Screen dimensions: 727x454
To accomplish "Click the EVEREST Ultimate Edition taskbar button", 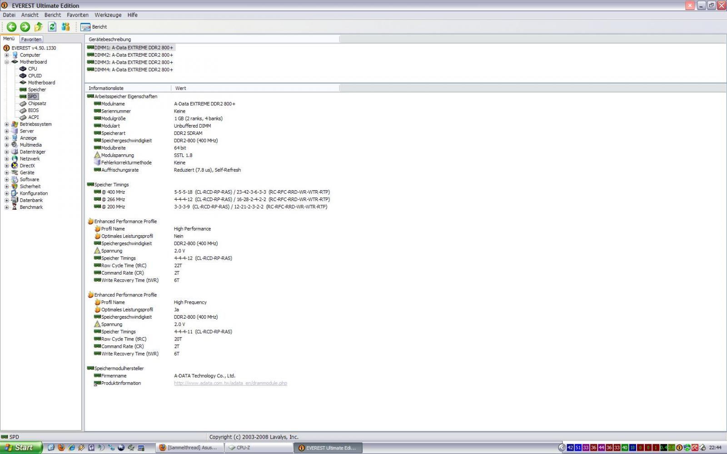I will (329, 448).
